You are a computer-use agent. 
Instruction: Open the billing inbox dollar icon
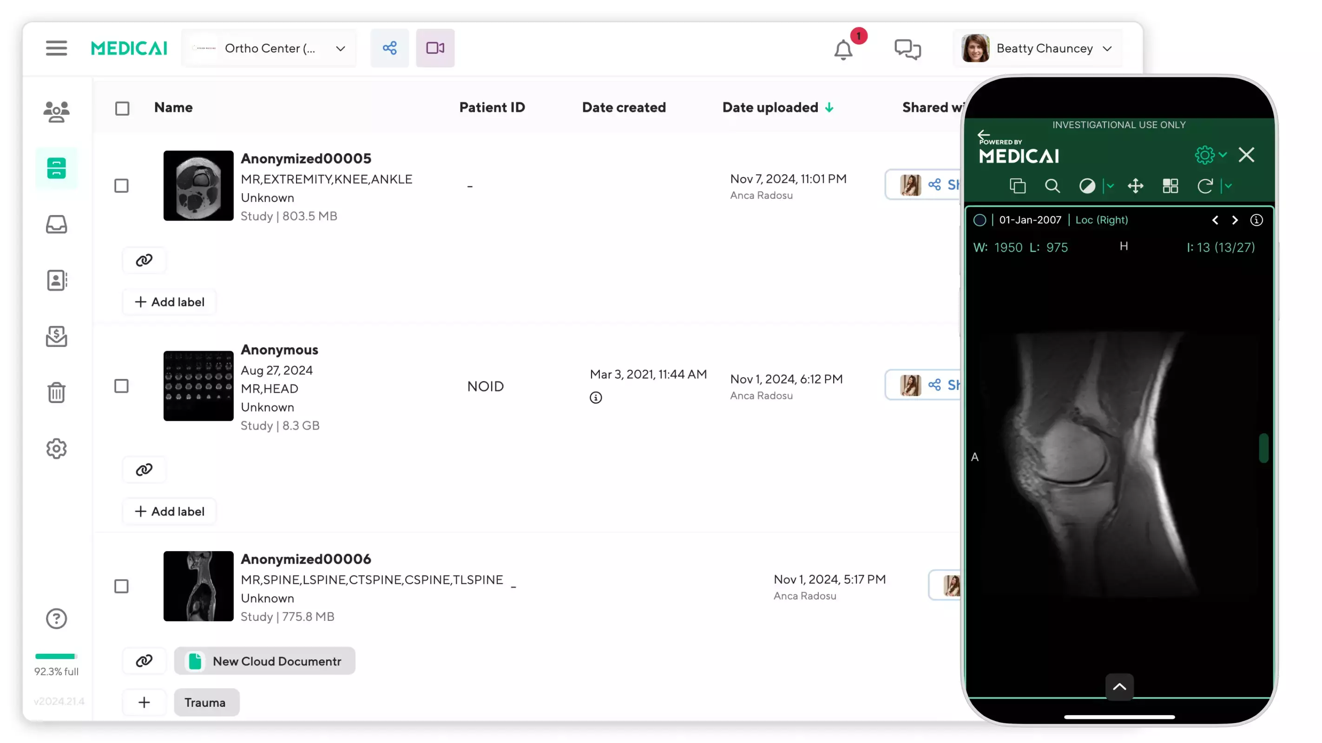(x=56, y=336)
